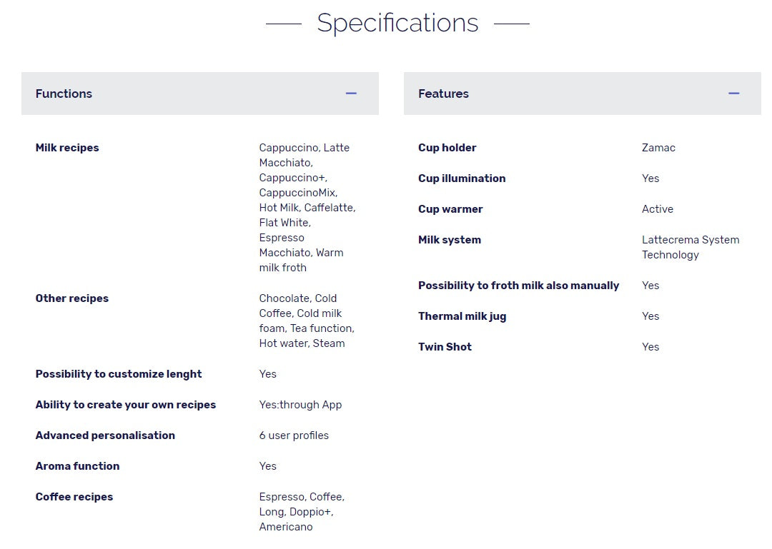The height and width of the screenshot is (549, 772).
Task: Click the 6 user profiles value
Action: [x=294, y=435]
